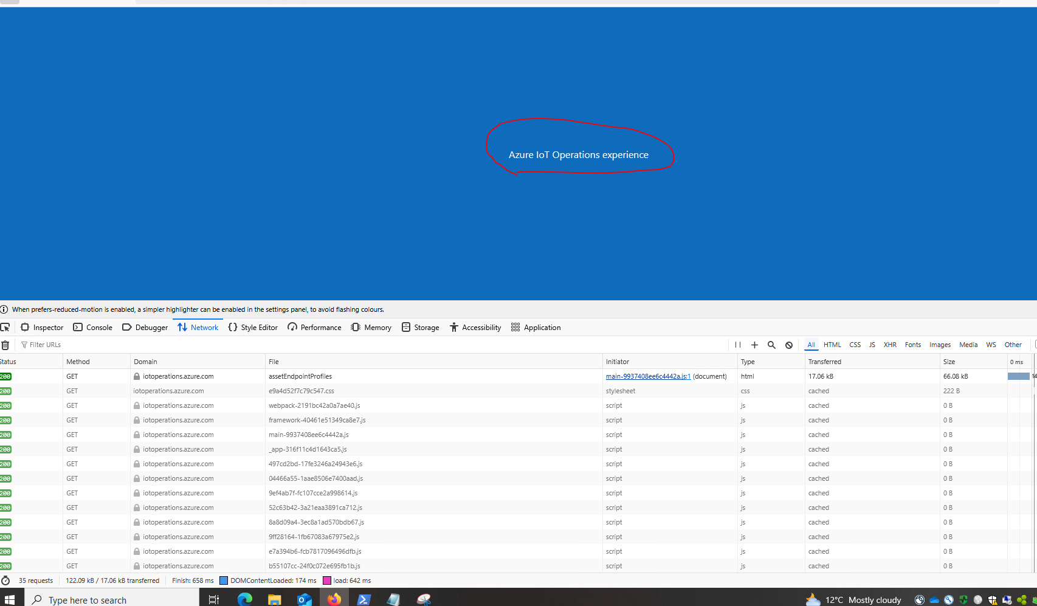Switch to the Debugger tab
The width and height of the screenshot is (1037, 606).
(x=145, y=327)
